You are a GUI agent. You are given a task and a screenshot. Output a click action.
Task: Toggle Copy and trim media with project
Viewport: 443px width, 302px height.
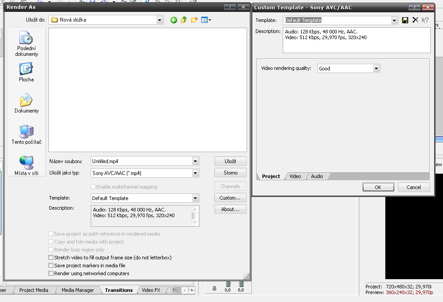(x=51, y=242)
